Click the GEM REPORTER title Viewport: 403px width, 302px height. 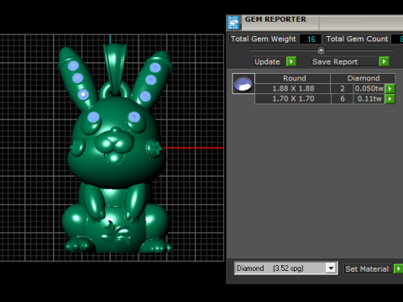[275, 19]
